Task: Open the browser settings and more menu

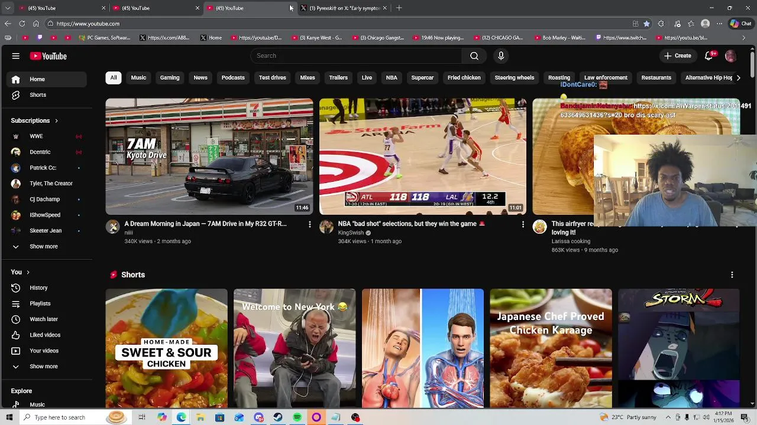Action: click(x=719, y=24)
